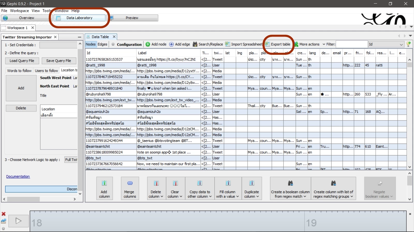Click the timeline chart settings icon

click(4, 221)
